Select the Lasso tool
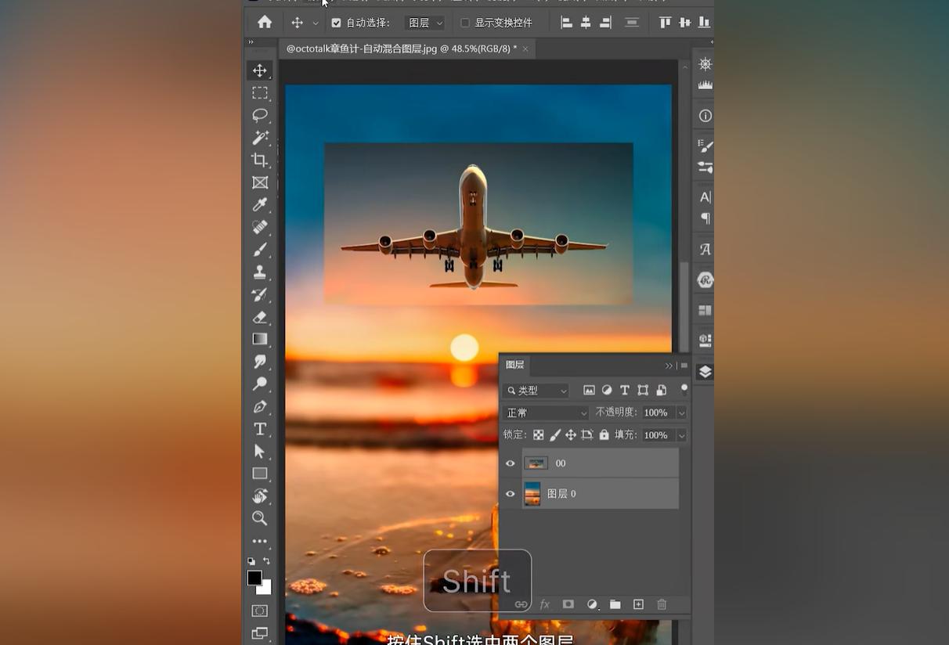 coord(260,115)
